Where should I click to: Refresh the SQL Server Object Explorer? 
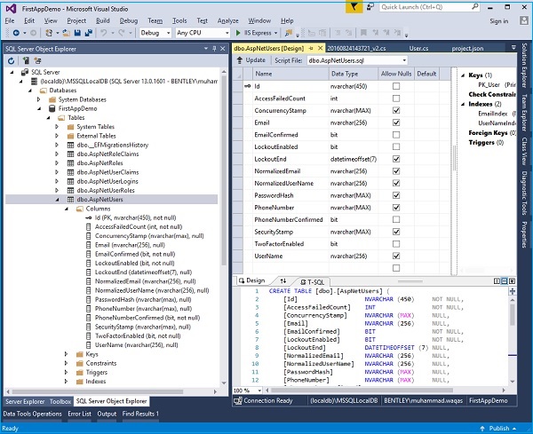(x=12, y=61)
